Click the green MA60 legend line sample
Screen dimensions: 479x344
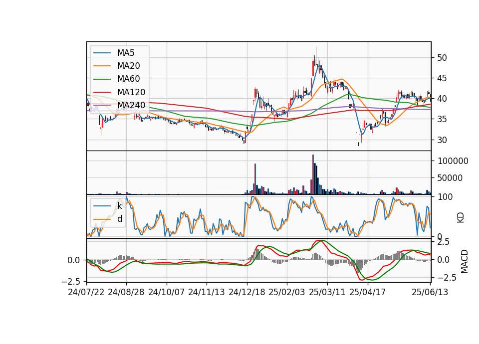[102, 79]
